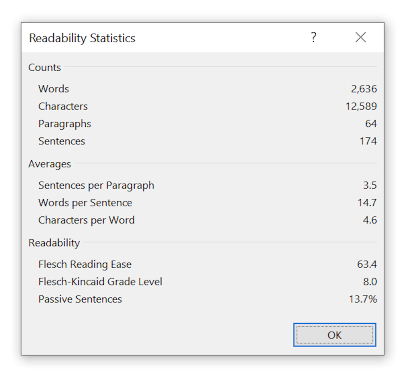
Task: Click the Sentences per Paragraph label
Action: click(96, 185)
